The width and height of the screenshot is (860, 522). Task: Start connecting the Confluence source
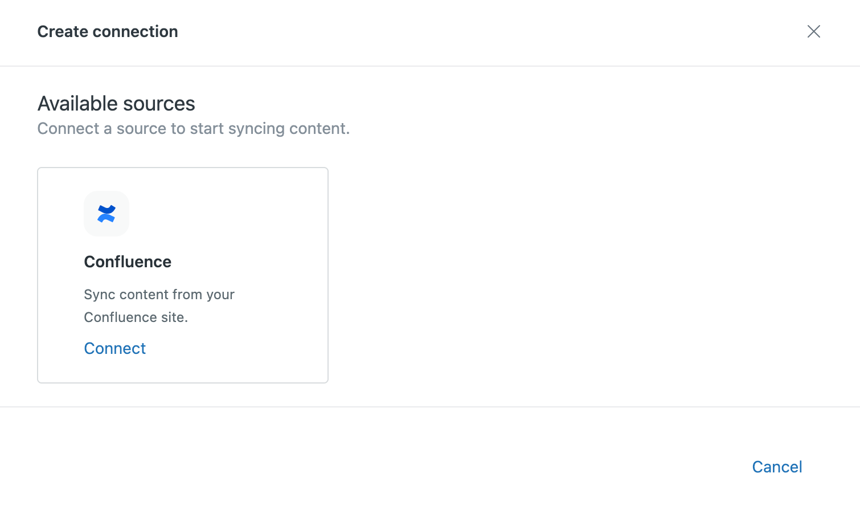coord(115,348)
